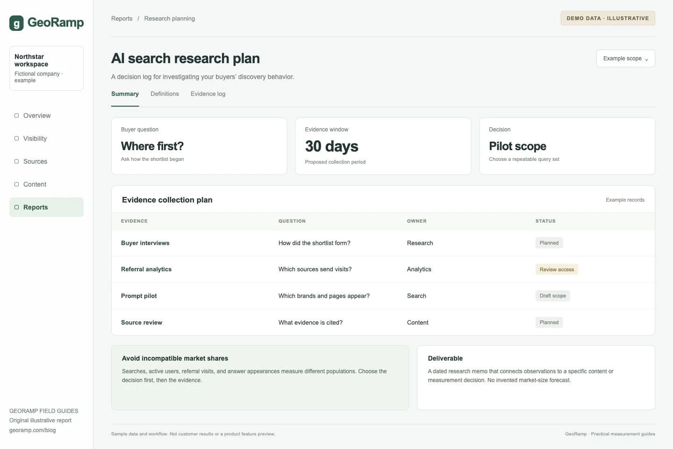Click the Search owner cell

pos(416,296)
